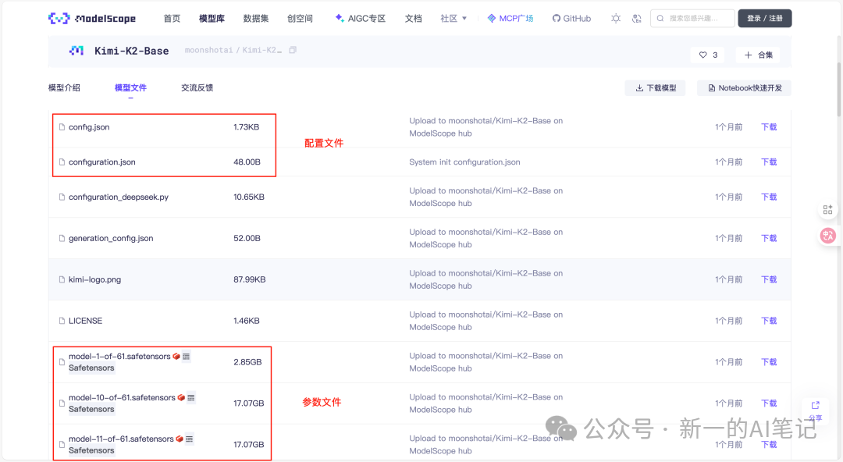Open the generation_config.json file name
The image size is (843, 462).
(111, 238)
